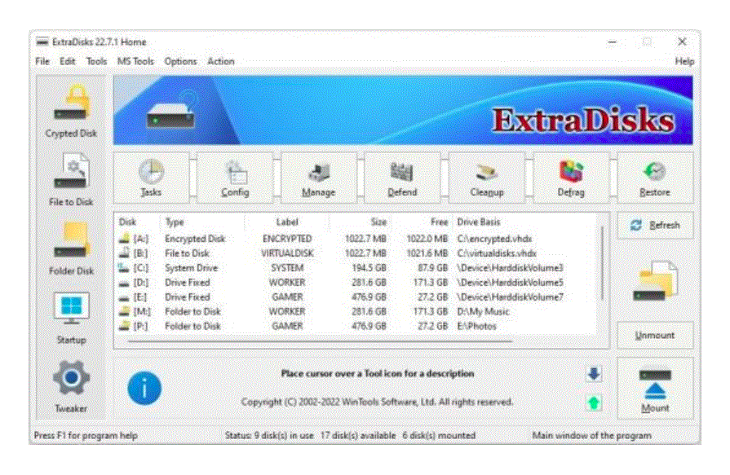
Task: Select the D: fixed drive icon
Action: click(x=124, y=283)
